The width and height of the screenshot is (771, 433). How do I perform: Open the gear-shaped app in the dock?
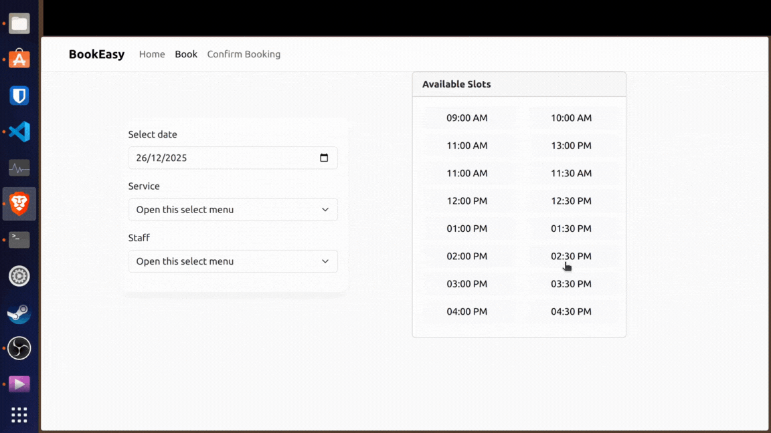(x=19, y=276)
